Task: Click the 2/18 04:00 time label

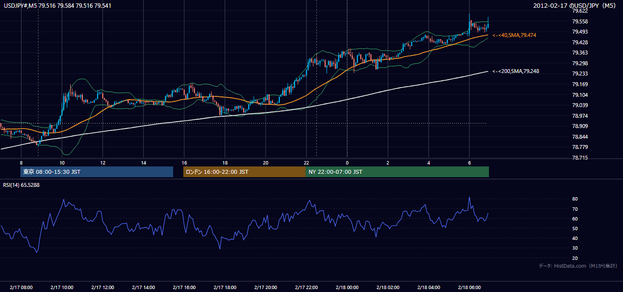Action: pyautogui.click(x=428, y=288)
